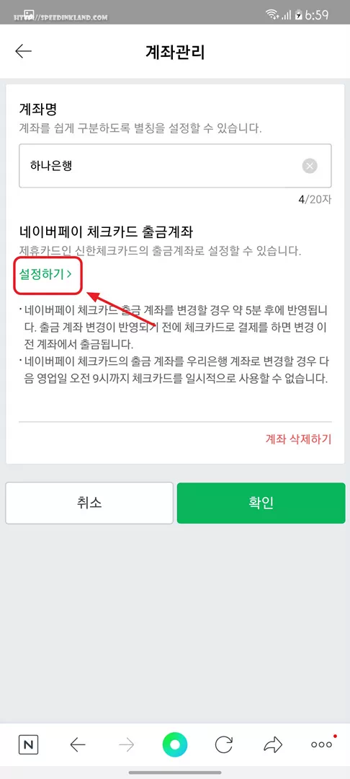This screenshot has width=350, height=779.
Task: Clear the 하나은행 account name field
Action: [310, 166]
